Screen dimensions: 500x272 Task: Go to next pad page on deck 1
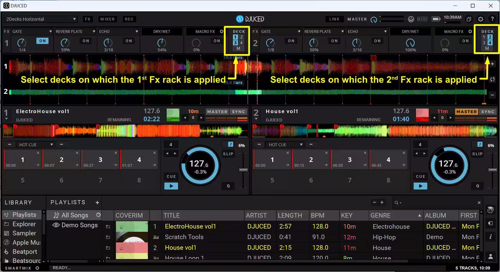[x=61, y=145]
